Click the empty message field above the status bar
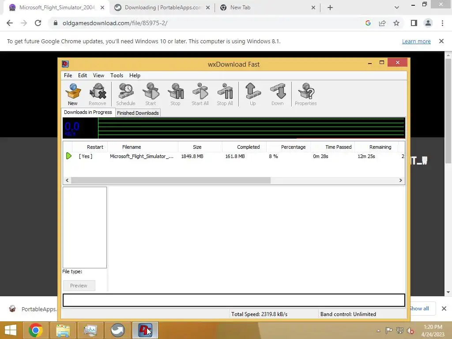The height and width of the screenshot is (339, 452). coord(234,300)
